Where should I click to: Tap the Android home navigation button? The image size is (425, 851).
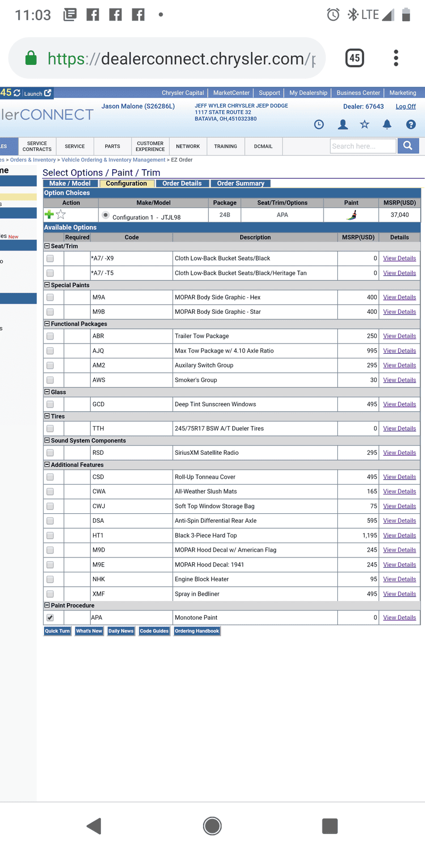(x=212, y=826)
